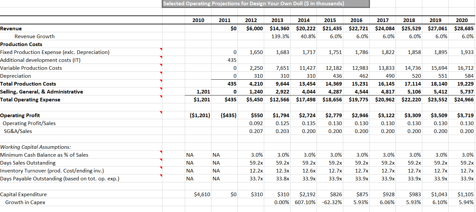
Task: Click the Revenue row label
Action: click(x=11, y=28)
